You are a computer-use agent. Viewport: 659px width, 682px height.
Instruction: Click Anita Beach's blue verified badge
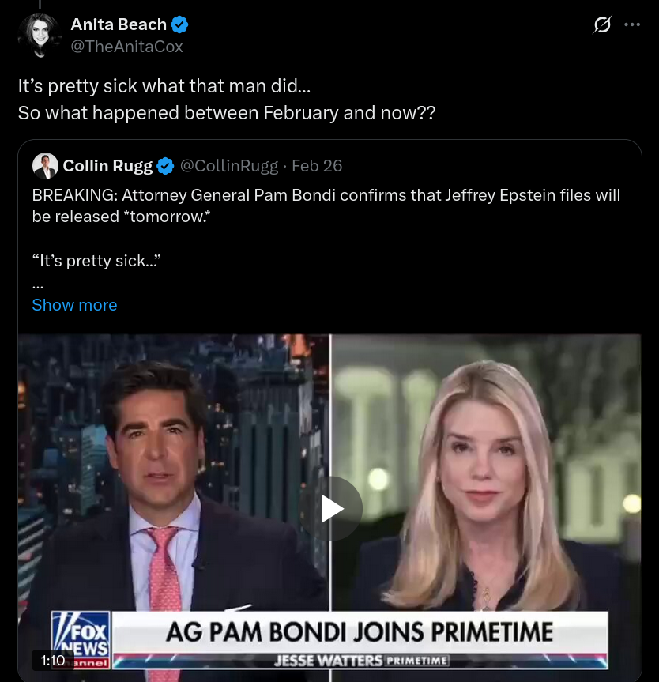pos(179,24)
